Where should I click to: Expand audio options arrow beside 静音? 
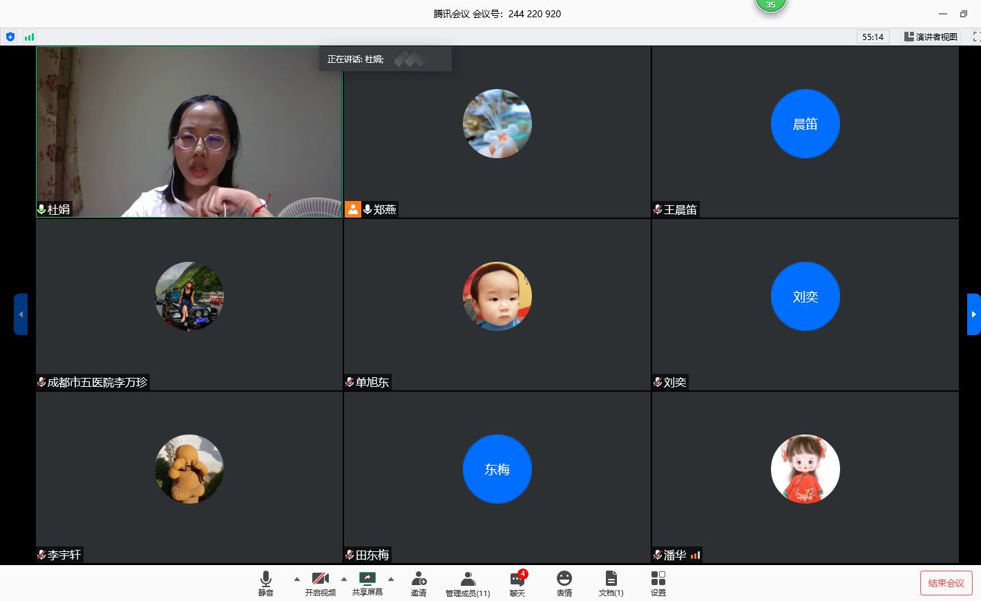click(x=297, y=579)
